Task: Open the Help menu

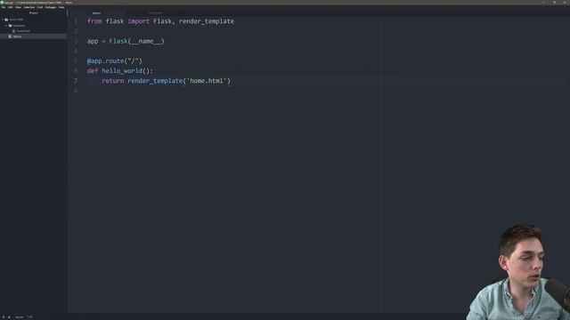Action: click(61, 7)
